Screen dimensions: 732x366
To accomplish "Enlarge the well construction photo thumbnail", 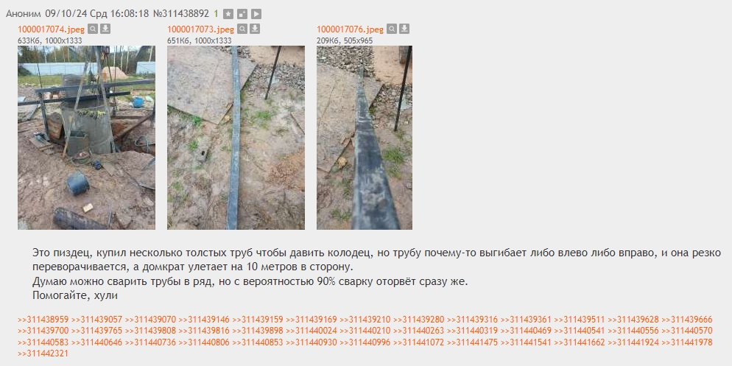I will (x=86, y=138).
